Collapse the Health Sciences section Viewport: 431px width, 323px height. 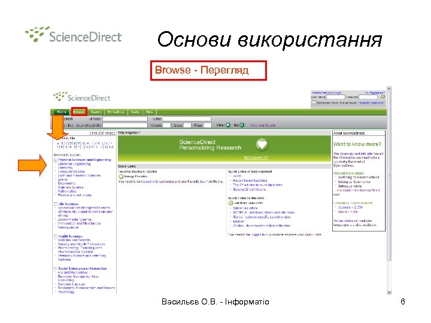tap(55, 236)
